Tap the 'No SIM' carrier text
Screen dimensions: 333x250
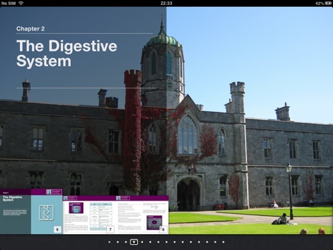[x=8, y=3]
